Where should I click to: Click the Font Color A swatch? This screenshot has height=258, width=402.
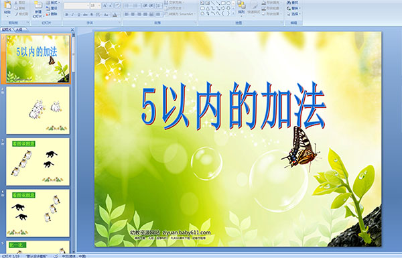(x=115, y=15)
